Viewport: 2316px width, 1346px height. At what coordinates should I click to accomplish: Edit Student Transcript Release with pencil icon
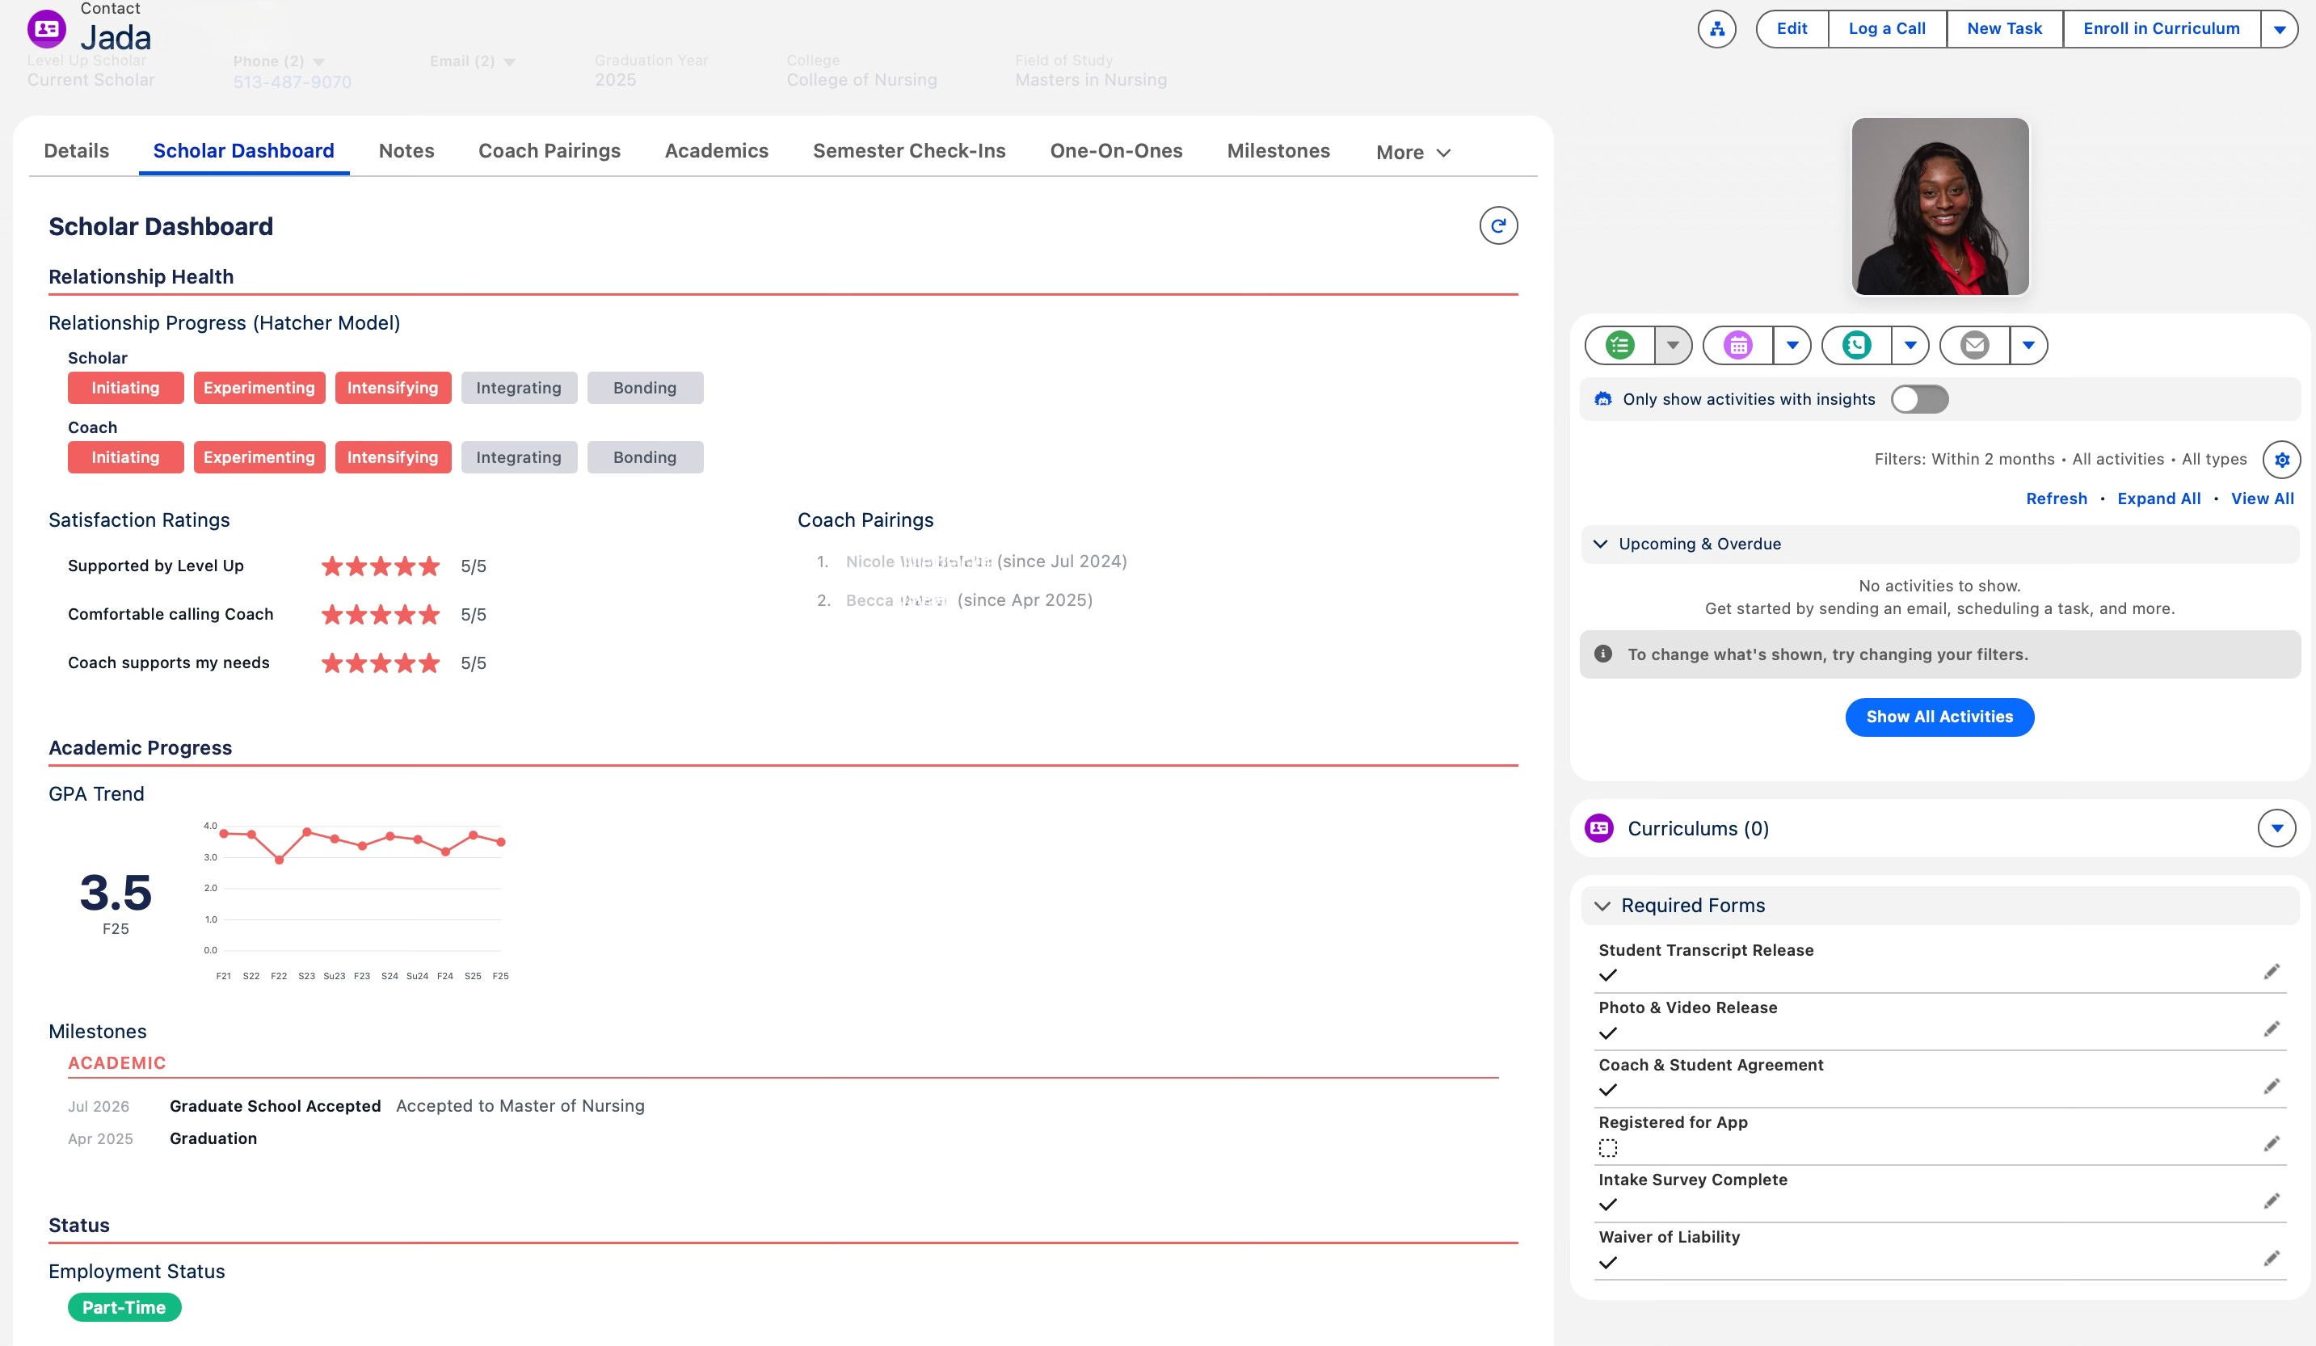(2271, 972)
